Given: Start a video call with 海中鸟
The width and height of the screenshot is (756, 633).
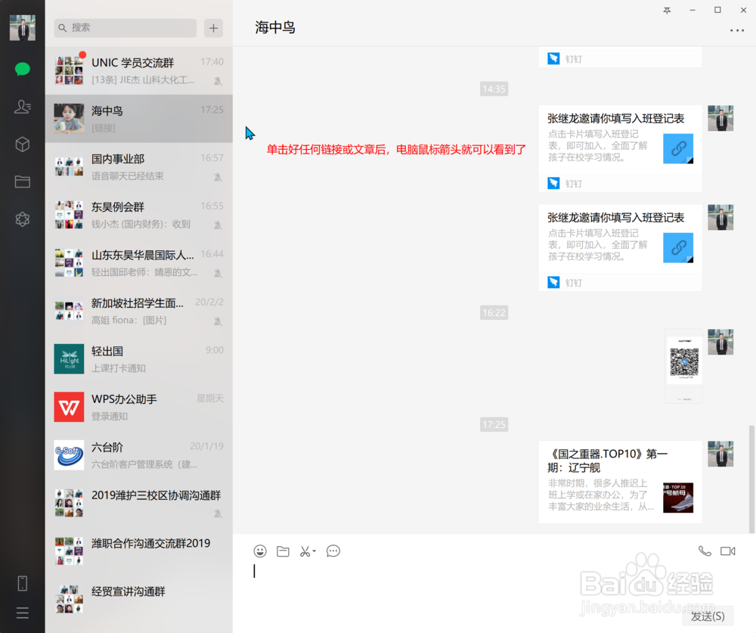Looking at the screenshot, I should point(728,551).
